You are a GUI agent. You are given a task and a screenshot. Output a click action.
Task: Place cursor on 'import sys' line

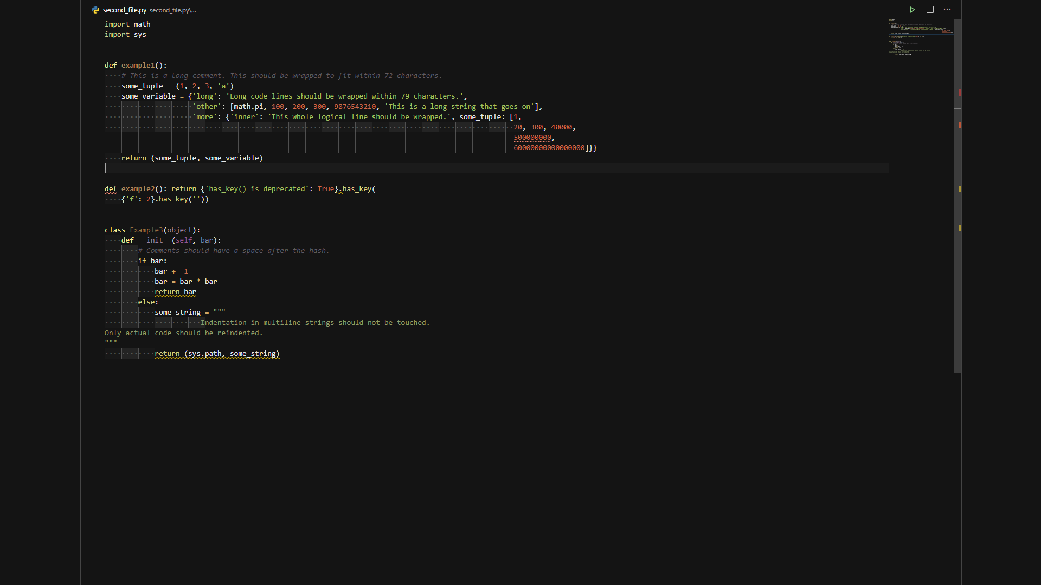click(125, 35)
